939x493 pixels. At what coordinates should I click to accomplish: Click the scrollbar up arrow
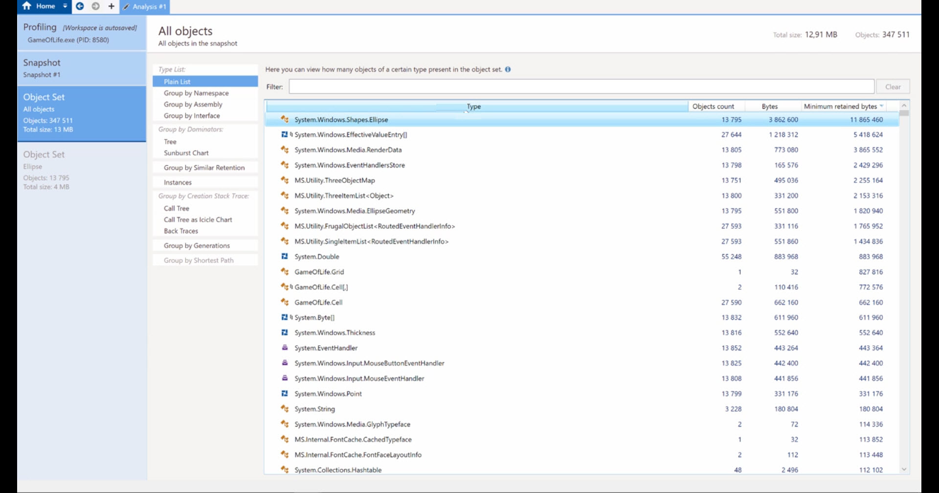tap(904, 105)
